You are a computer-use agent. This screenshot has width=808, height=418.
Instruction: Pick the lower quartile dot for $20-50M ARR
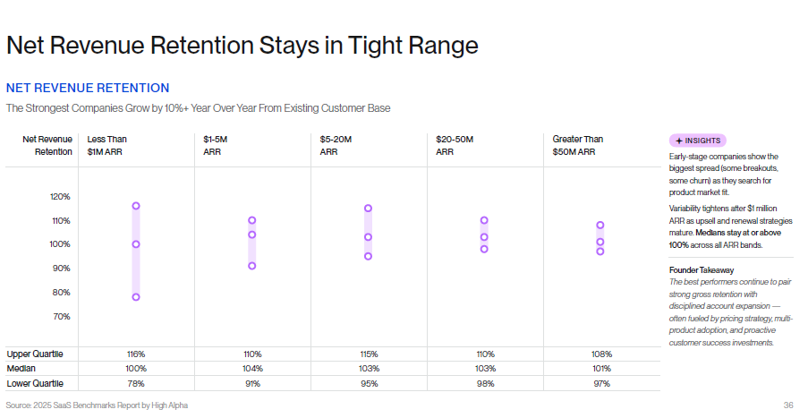[484, 249]
